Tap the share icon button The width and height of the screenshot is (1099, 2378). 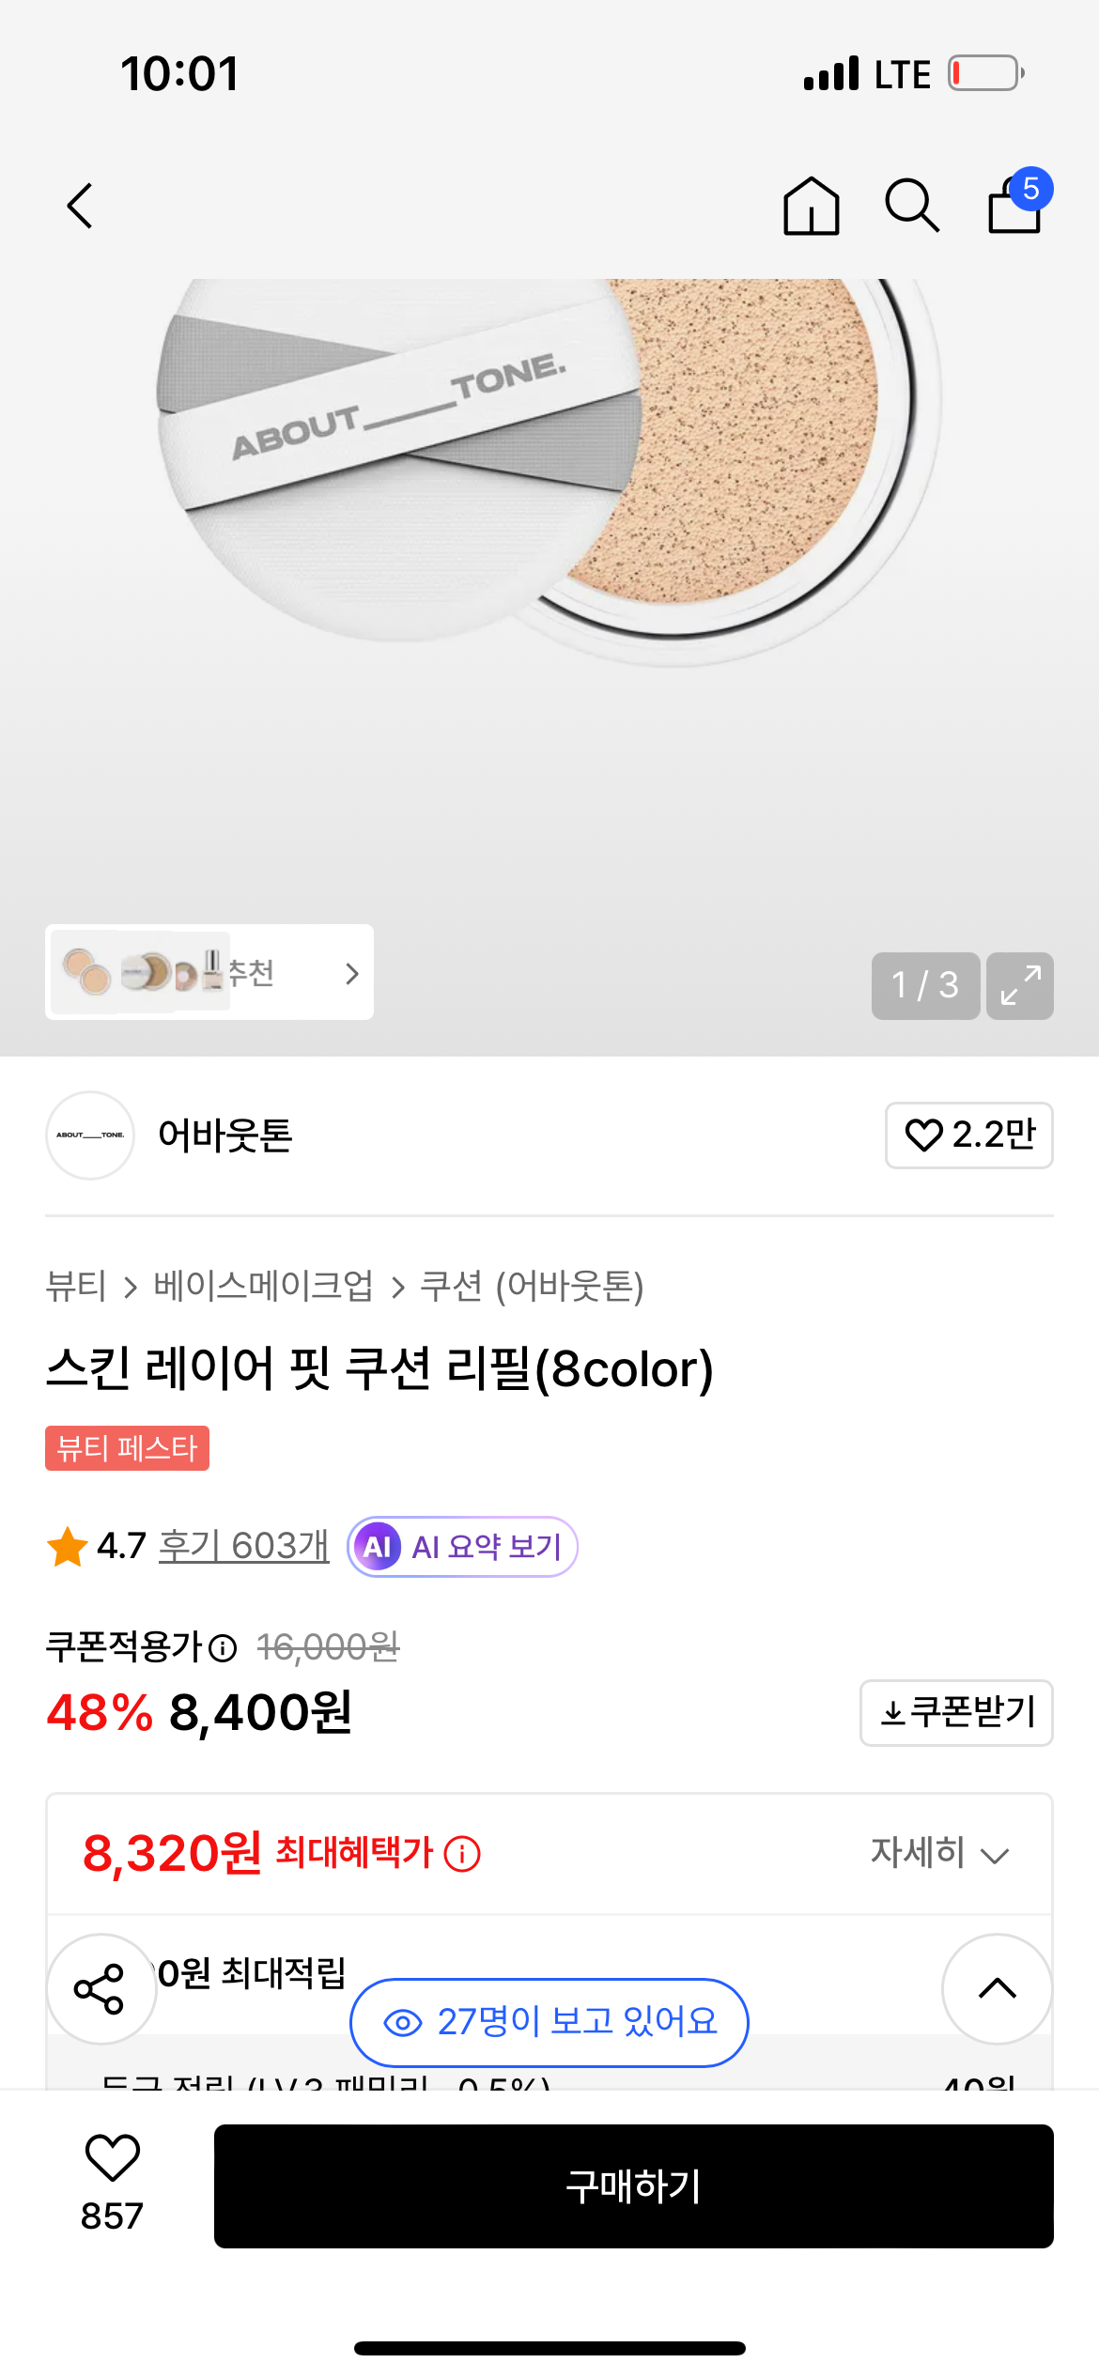101,1988
